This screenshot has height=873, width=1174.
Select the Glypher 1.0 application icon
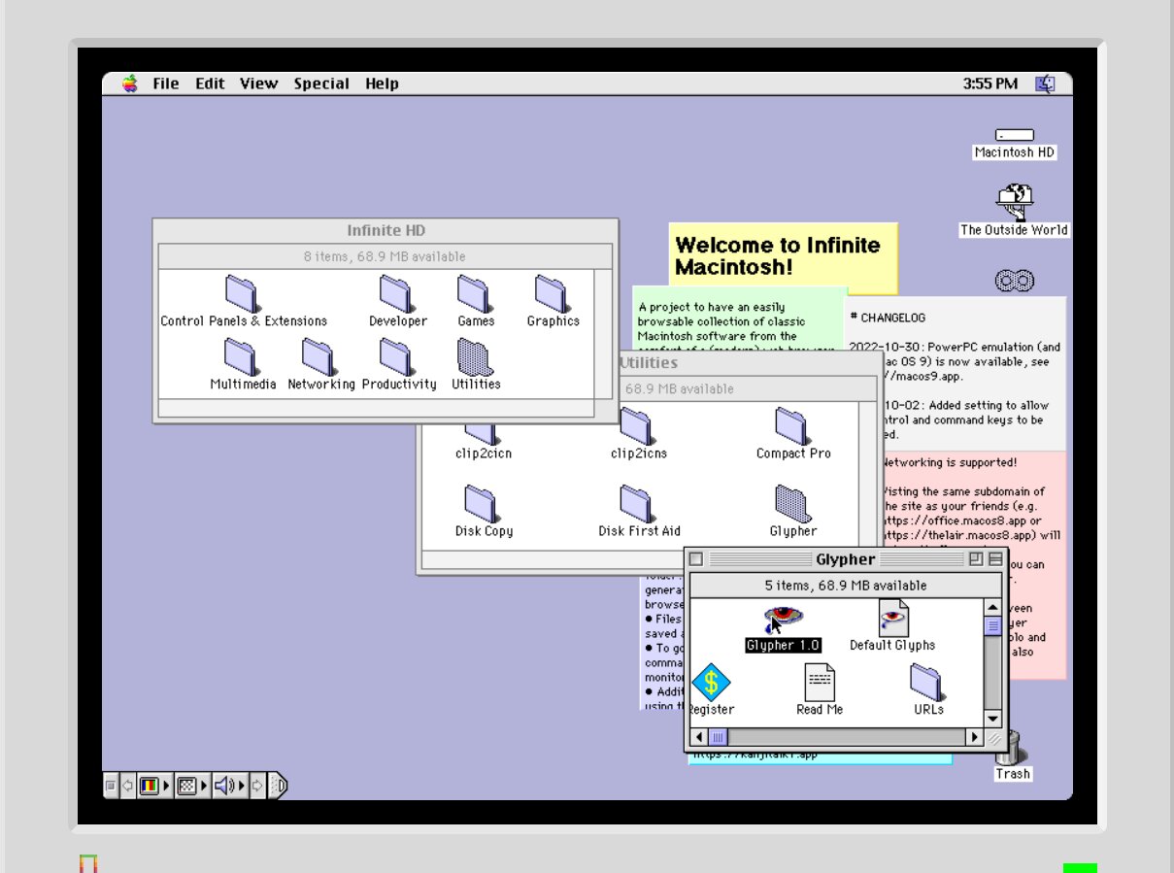pos(783,618)
